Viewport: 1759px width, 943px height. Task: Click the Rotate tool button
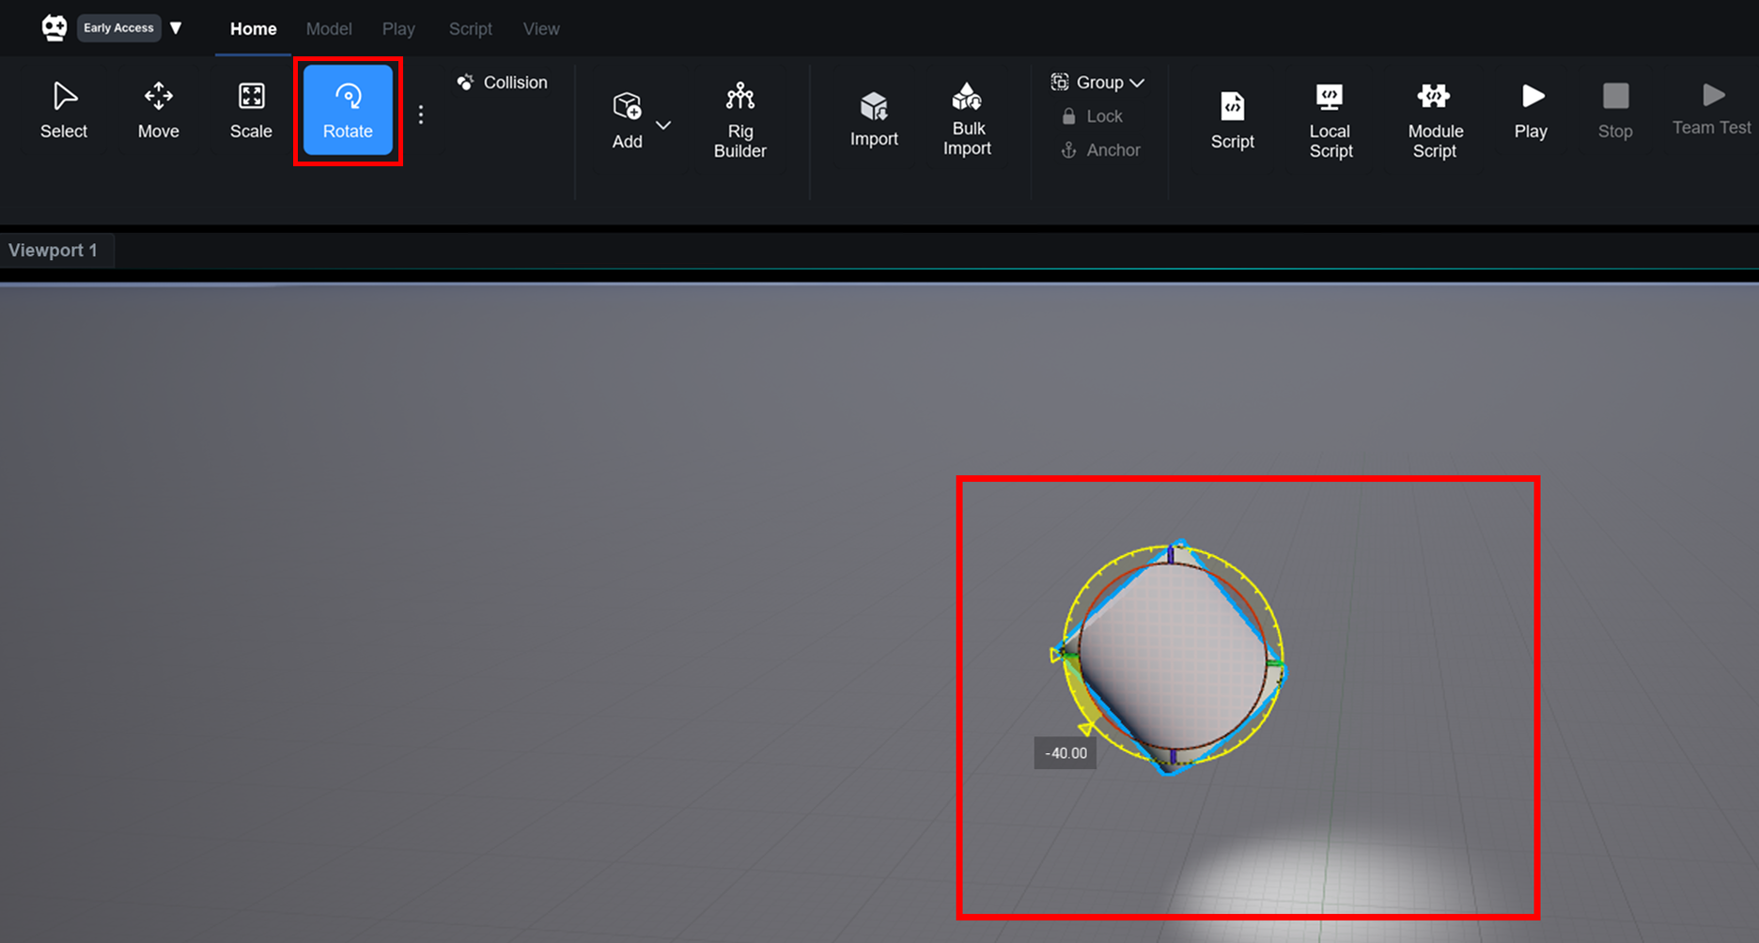coord(348,110)
